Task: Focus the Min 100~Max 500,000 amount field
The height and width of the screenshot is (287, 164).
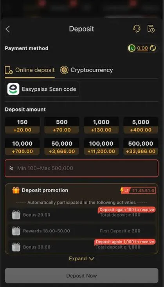Action: [x=81, y=168]
